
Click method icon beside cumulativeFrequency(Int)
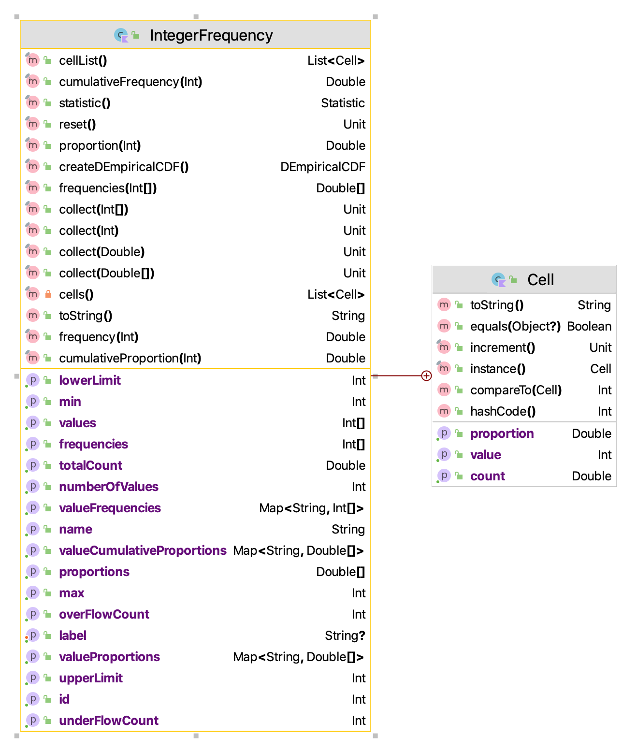32,82
